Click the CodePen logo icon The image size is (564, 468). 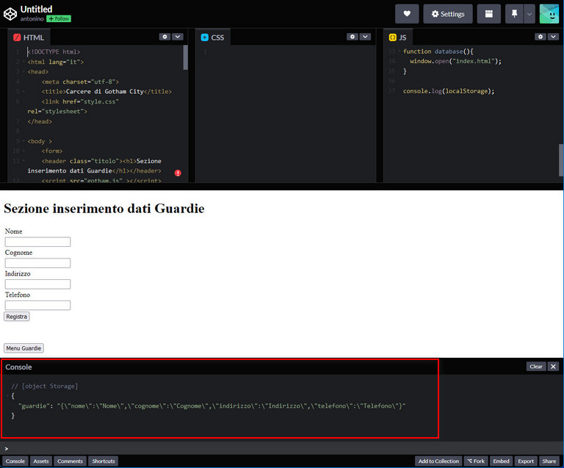click(10, 13)
